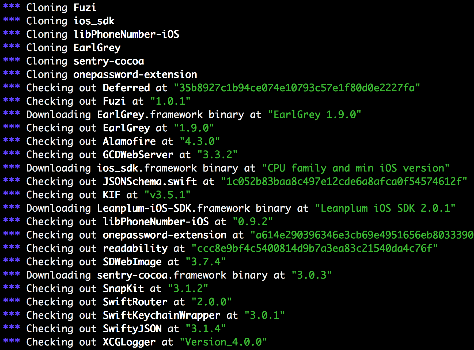Select the name 'Alamofire' in the output
The height and width of the screenshot is (350, 474).
[x=129, y=141]
